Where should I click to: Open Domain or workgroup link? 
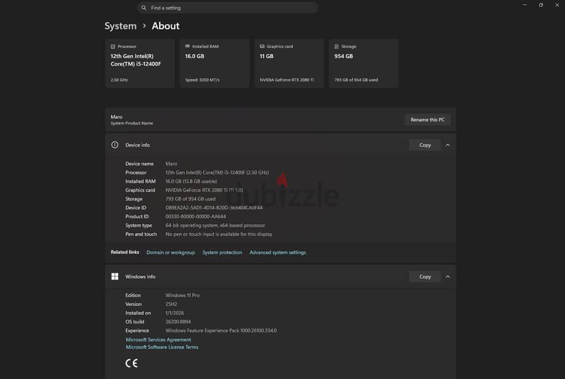(x=170, y=253)
